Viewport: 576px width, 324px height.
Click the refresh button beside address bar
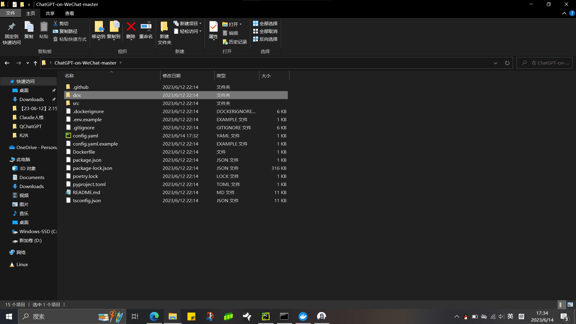pyautogui.click(x=507, y=63)
